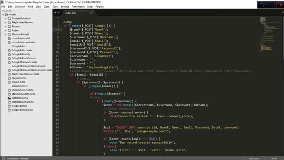This screenshot has width=284, height=160.
Task: Click the GoogleAds.unity.meta file icon
Action: point(9,58)
